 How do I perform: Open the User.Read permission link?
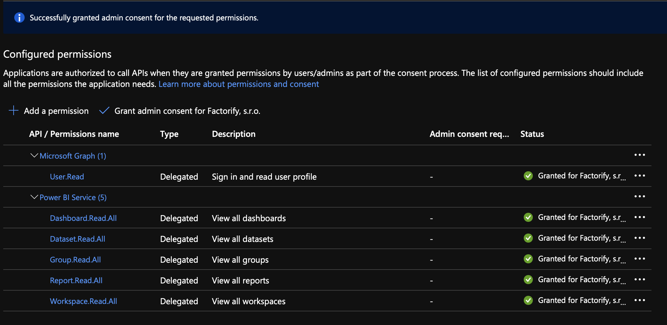point(67,177)
